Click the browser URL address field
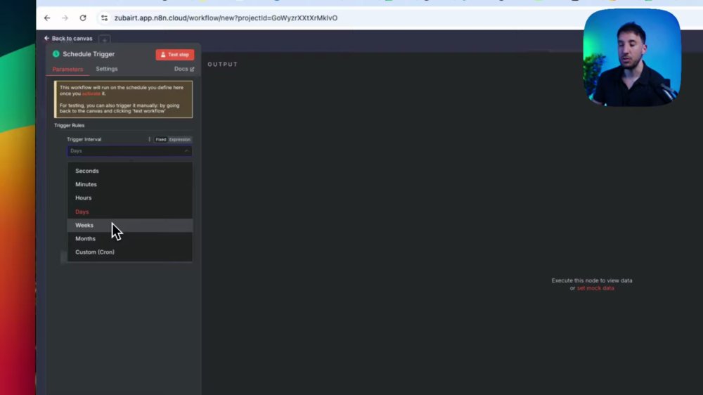This screenshot has height=395, width=703. point(341,18)
